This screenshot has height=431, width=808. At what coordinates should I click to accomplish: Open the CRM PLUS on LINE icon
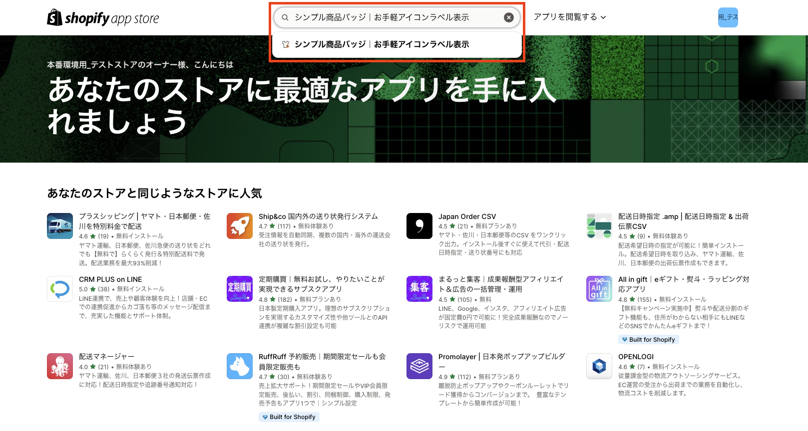pos(60,289)
